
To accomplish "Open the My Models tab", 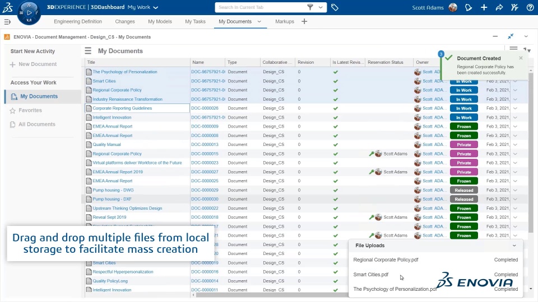I will tap(160, 22).
